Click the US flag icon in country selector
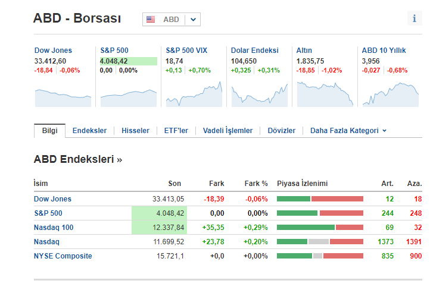 (151, 20)
